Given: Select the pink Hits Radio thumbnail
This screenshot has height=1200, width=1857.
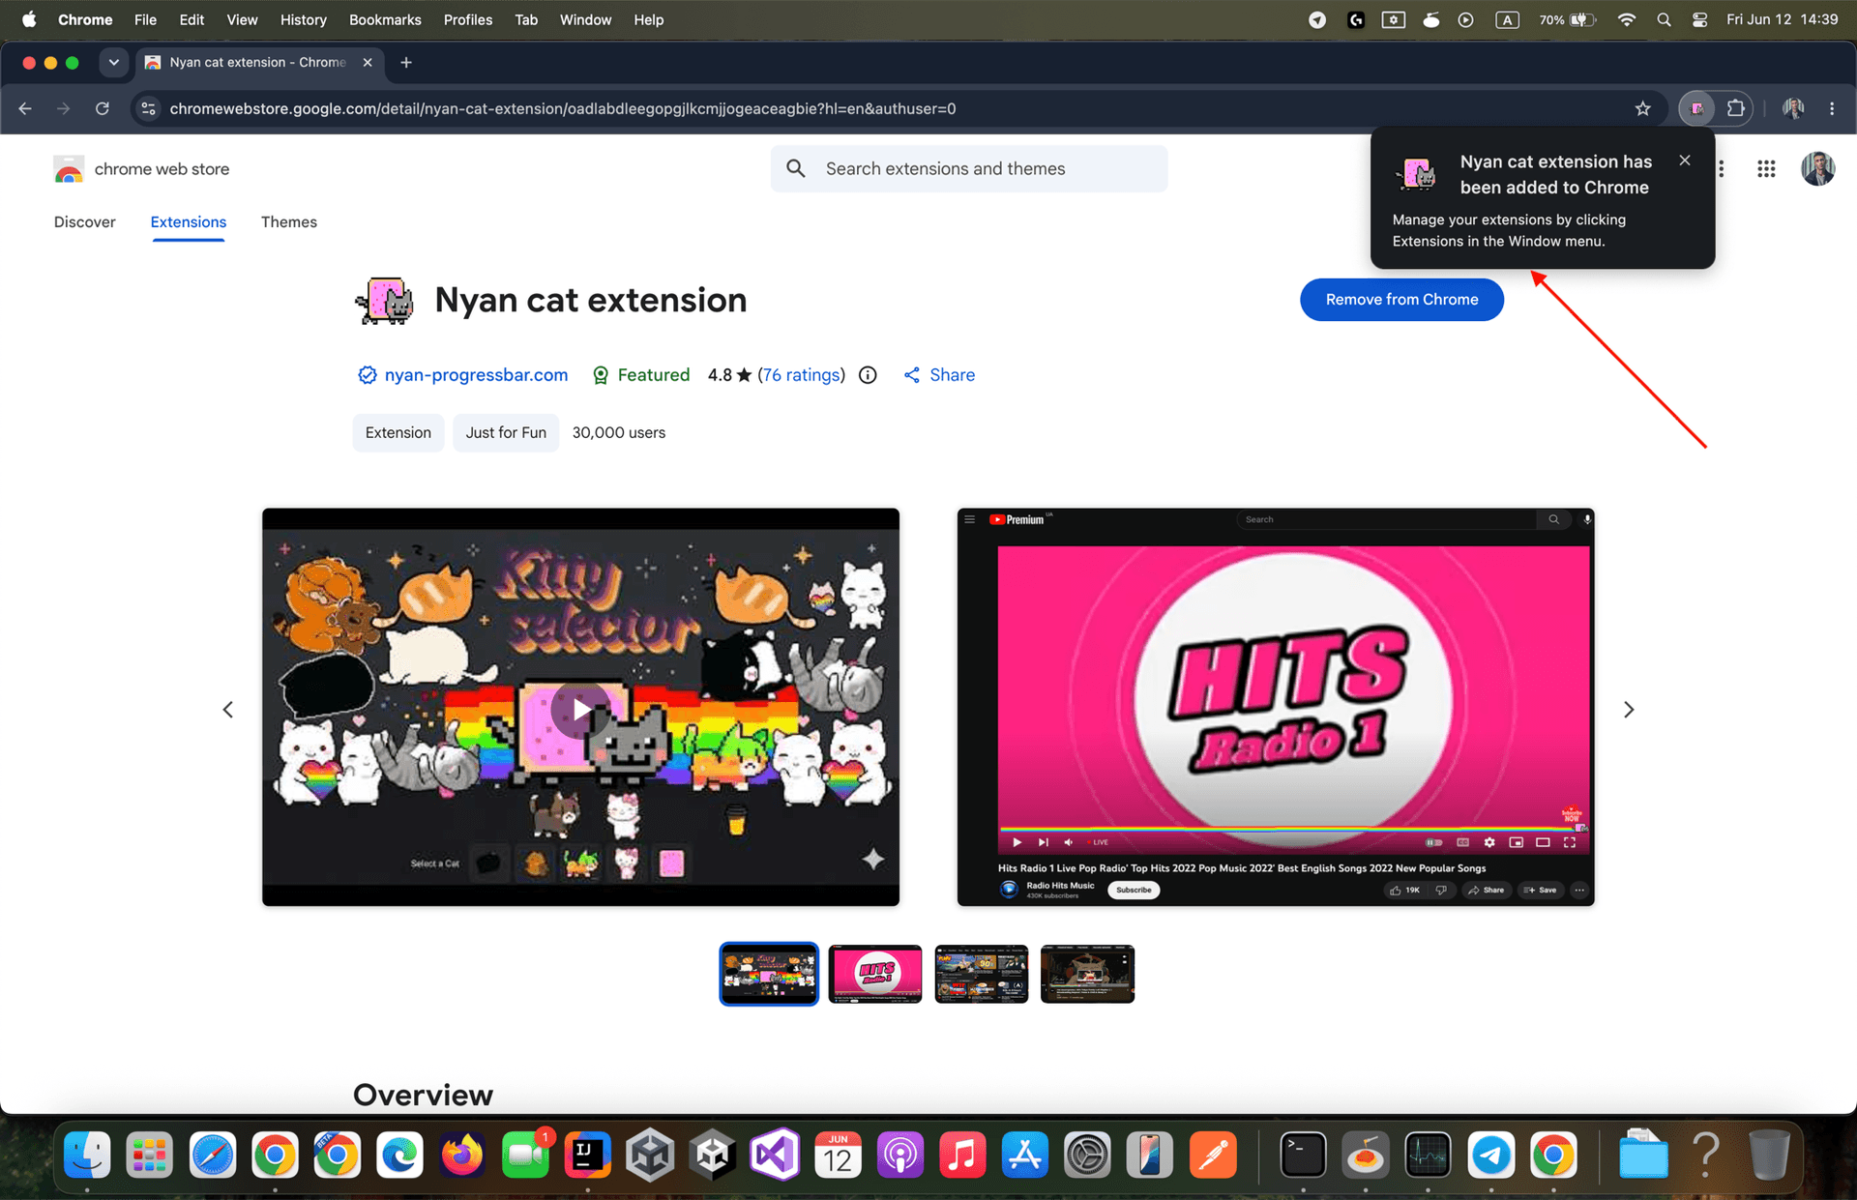Looking at the screenshot, I should click(x=874, y=974).
